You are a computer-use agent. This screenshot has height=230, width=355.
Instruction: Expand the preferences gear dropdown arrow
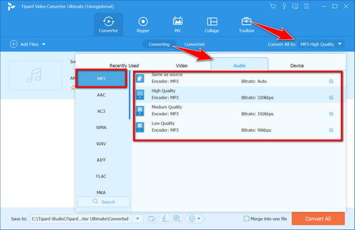click(199, 219)
